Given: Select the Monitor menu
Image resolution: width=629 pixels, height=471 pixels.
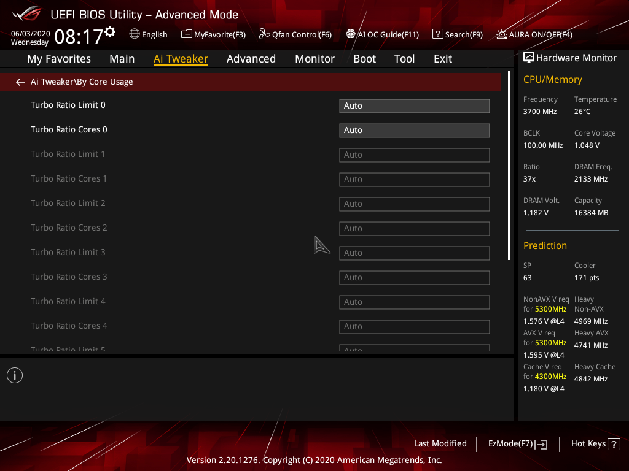Looking at the screenshot, I should pyautogui.click(x=314, y=59).
